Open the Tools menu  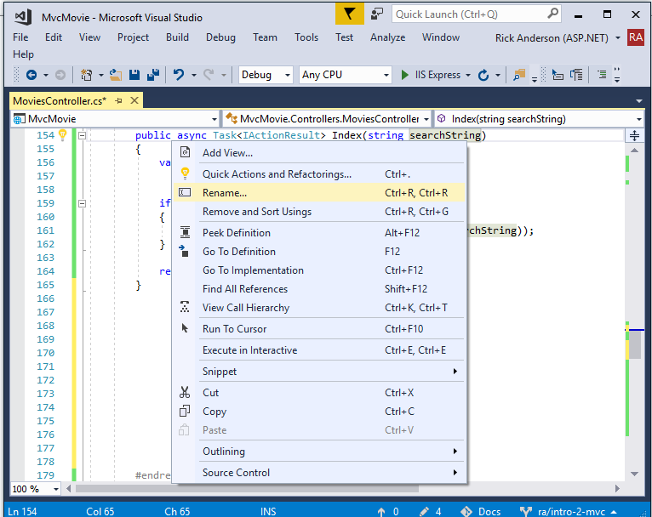point(306,37)
